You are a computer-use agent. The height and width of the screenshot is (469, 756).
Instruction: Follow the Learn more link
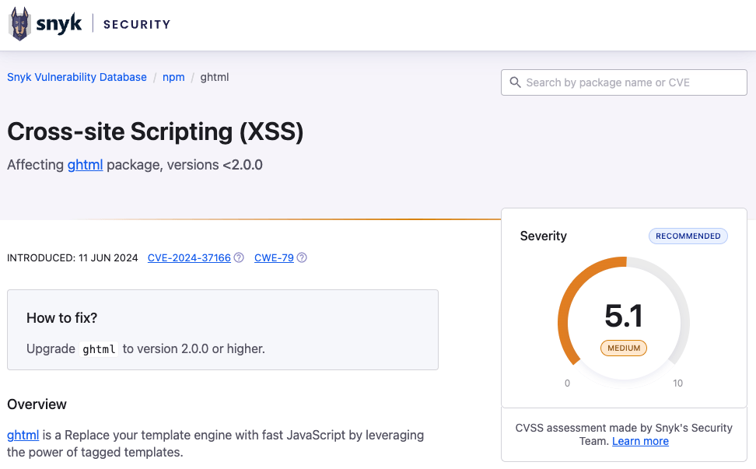pyautogui.click(x=640, y=441)
